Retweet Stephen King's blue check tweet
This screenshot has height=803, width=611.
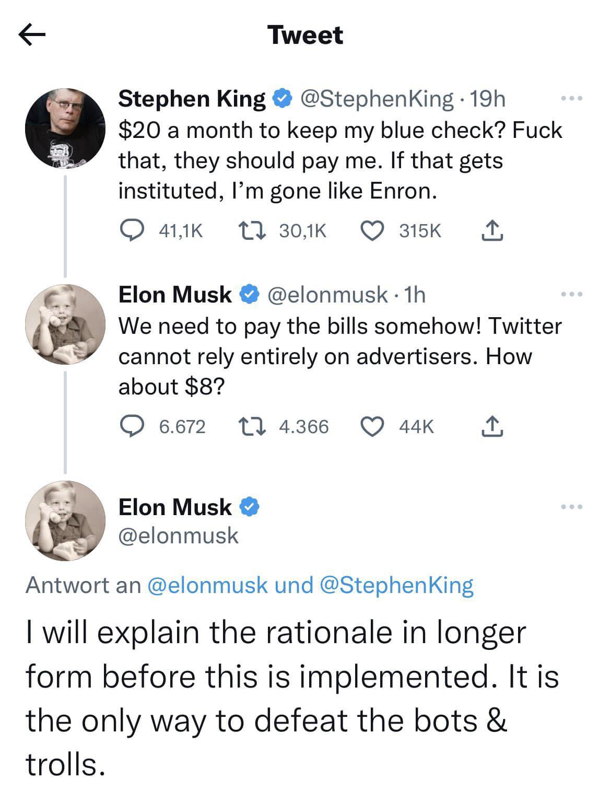click(x=253, y=230)
